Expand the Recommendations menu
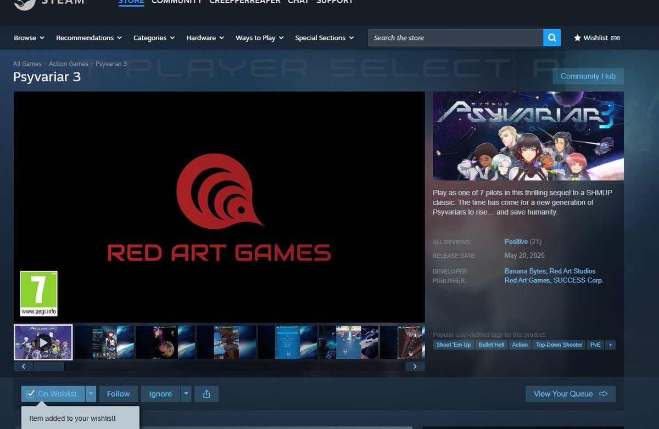This screenshot has width=659, height=429. tap(89, 38)
